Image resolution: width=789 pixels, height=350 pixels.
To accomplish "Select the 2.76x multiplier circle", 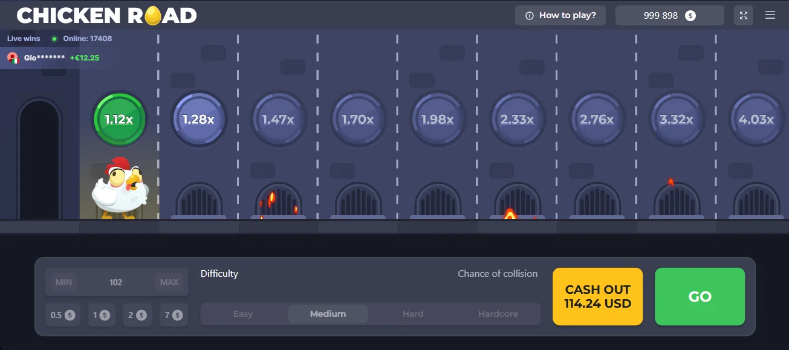I will click(x=597, y=119).
